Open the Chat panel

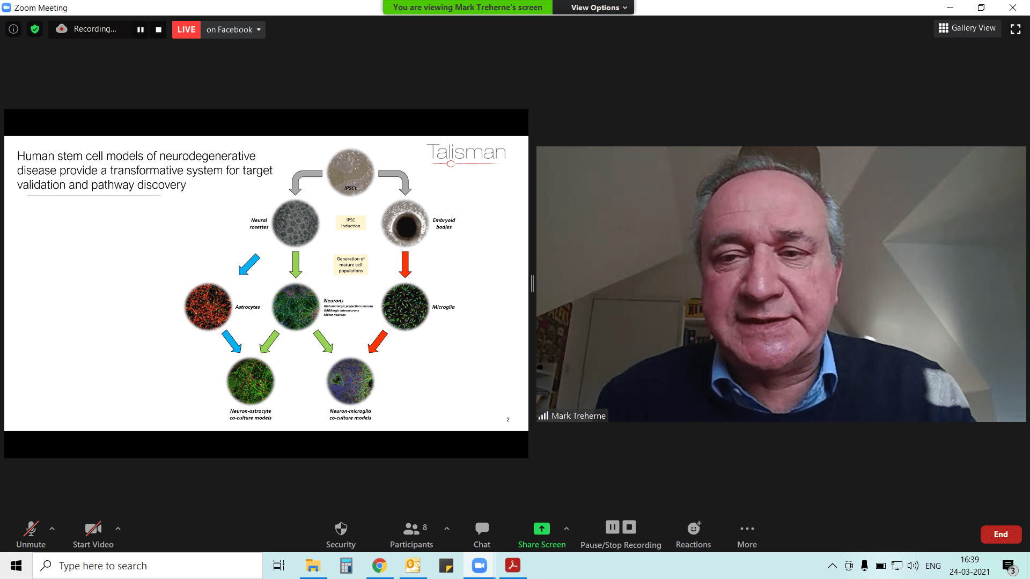(x=482, y=535)
